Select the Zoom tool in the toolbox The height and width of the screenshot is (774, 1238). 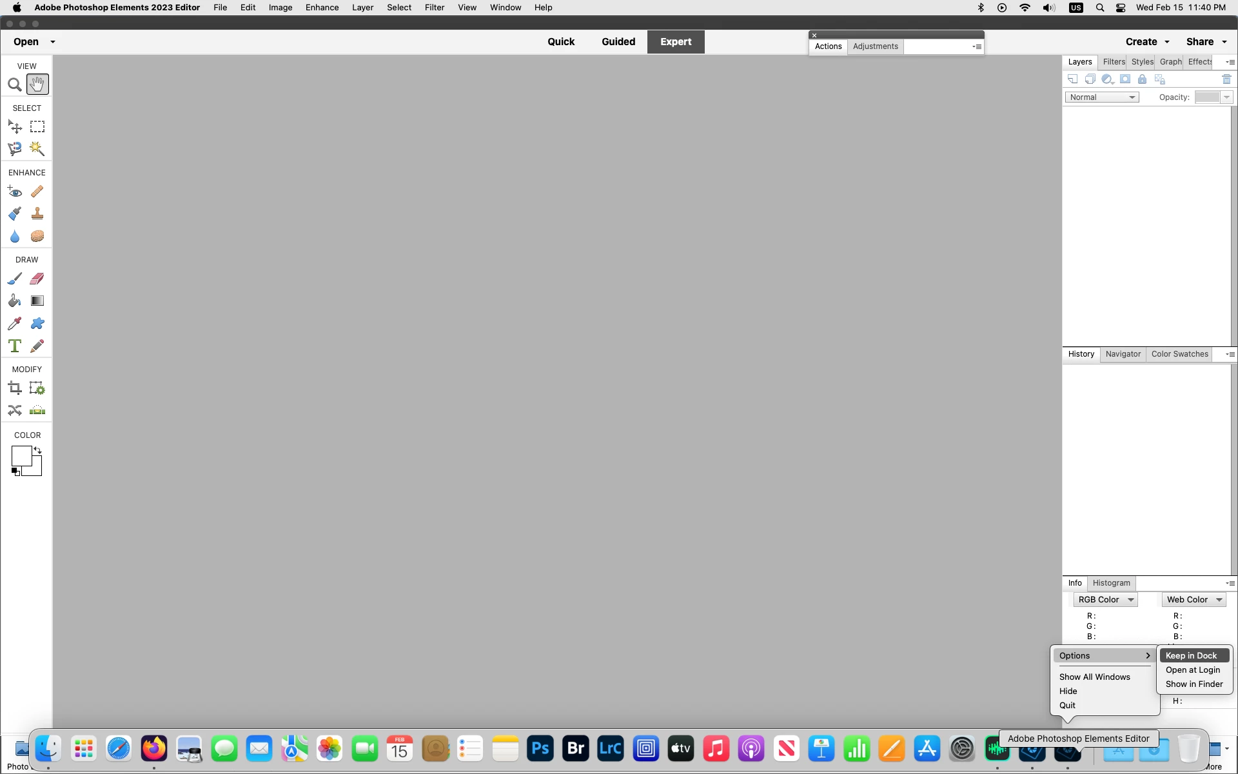coord(14,84)
